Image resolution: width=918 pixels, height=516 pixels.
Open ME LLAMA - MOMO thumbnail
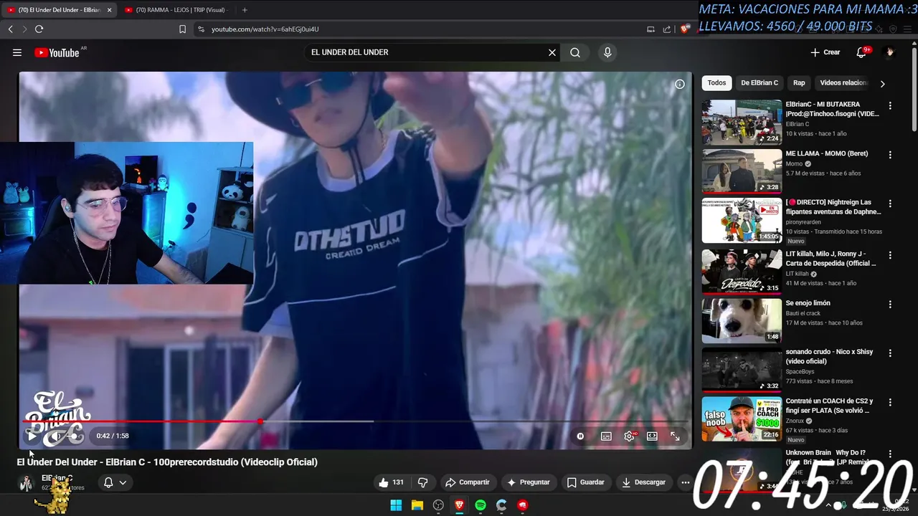pyautogui.click(x=742, y=171)
